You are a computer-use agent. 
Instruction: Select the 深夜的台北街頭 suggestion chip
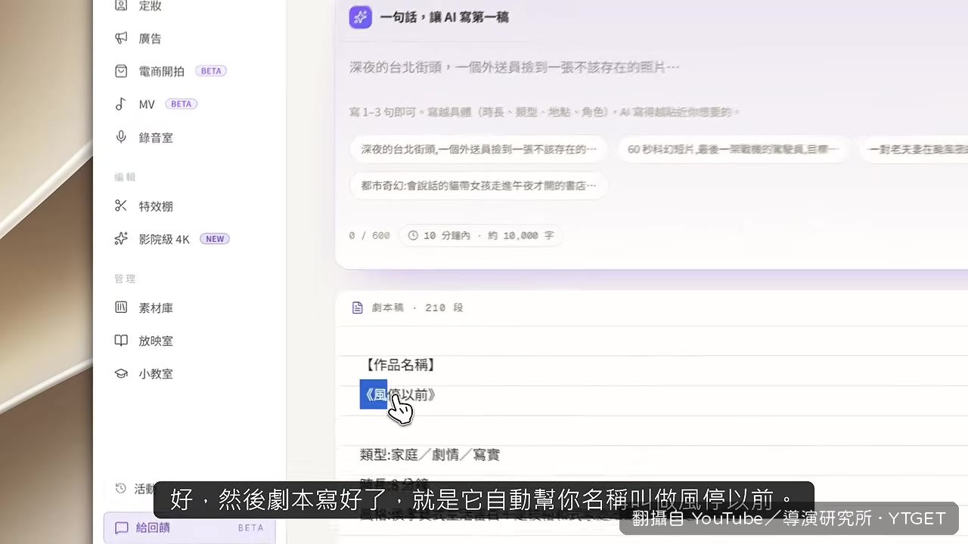point(479,150)
